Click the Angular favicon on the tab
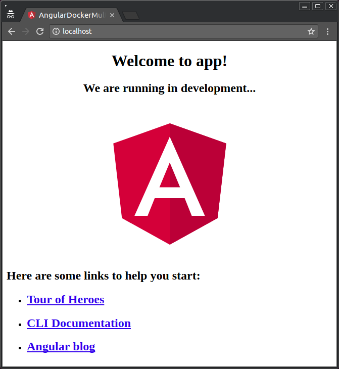This screenshot has width=339, height=369. pyautogui.click(x=31, y=15)
